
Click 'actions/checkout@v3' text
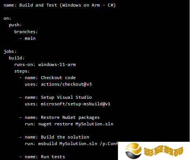click(x=66, y=84)
